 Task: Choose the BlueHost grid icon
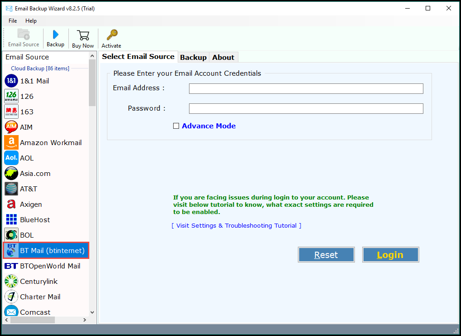coord(11,219)
